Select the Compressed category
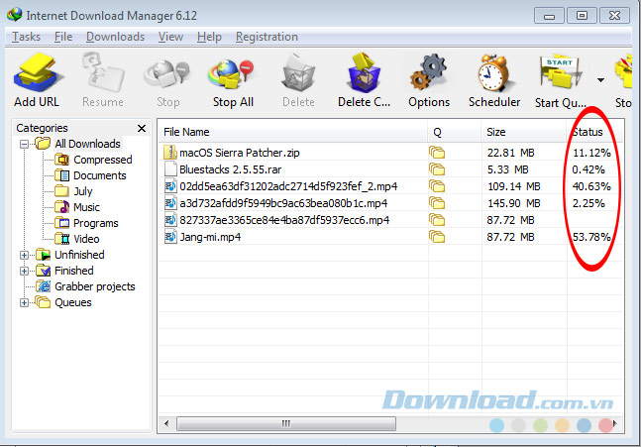Viewport: 641px width, 447px height. pos(103,160)
